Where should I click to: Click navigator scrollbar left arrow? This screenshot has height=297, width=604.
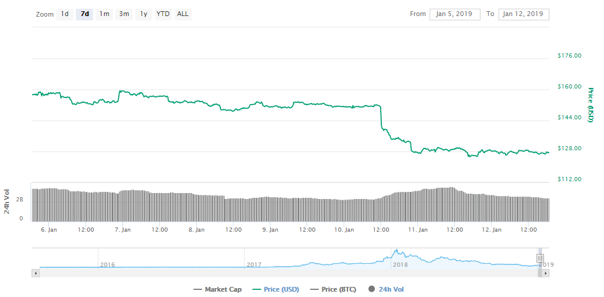tap(36, 273)
